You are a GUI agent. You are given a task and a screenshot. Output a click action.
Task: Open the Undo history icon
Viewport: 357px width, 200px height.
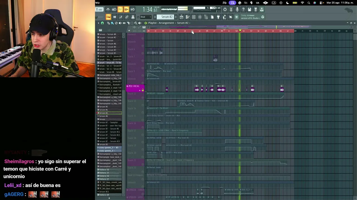point(225,9)
